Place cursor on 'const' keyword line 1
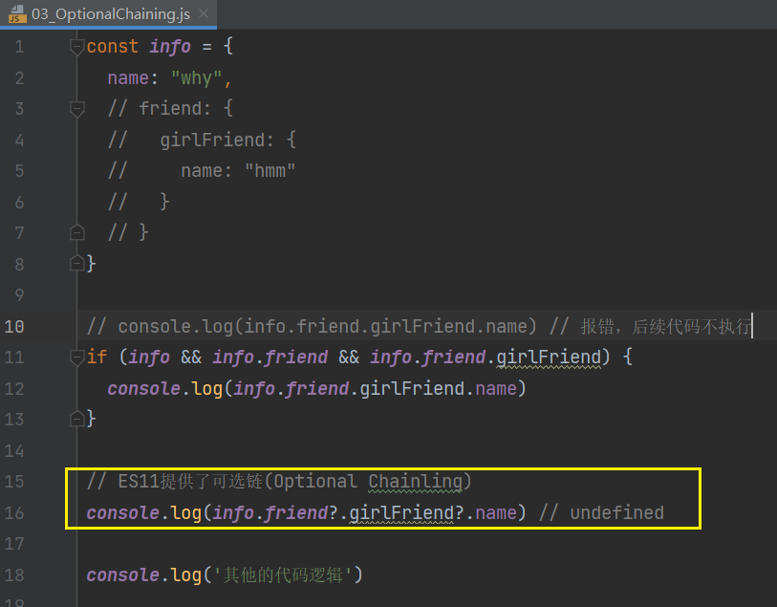This screenshot has width=777, height=607. [x=113, y=47]
